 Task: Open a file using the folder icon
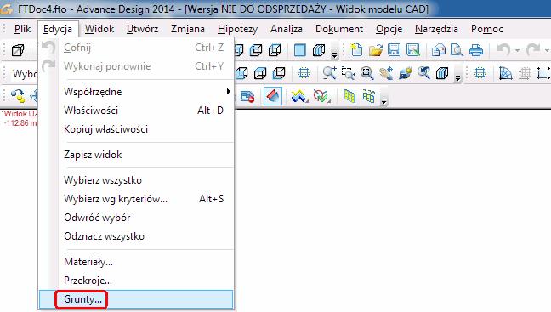[375, 50]
